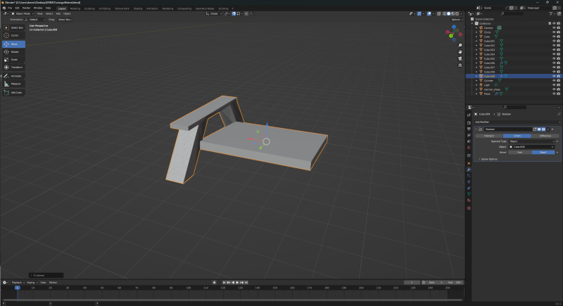Hide Cube.009 in viewport via eye icon
Image resolution: width=563 pixels, height=306 pixels.
554,76
